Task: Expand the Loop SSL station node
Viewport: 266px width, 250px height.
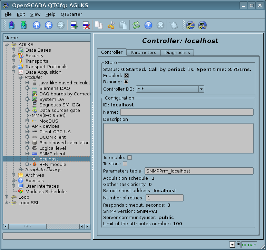Action: pos(6,202)
